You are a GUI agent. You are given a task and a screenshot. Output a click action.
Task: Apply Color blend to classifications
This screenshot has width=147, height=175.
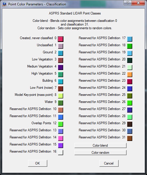click(101, 146)
